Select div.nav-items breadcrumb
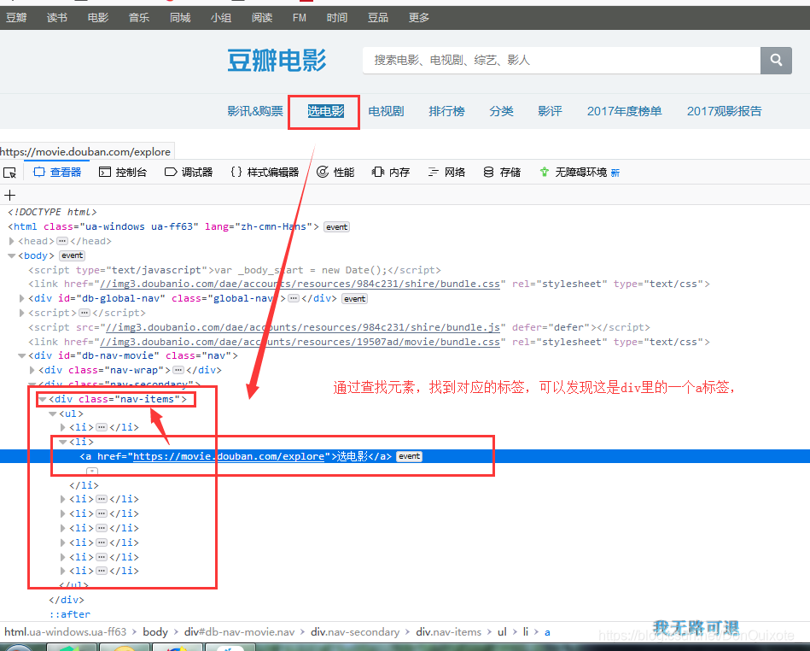This screenshot has width=810, height=651. (448, 632)
